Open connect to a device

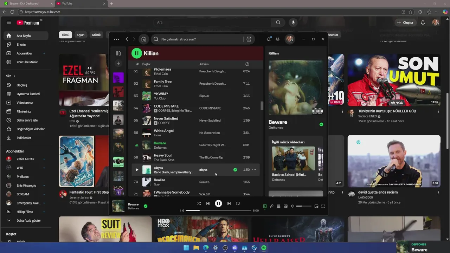pyautogui.click(x=285, y=206)
